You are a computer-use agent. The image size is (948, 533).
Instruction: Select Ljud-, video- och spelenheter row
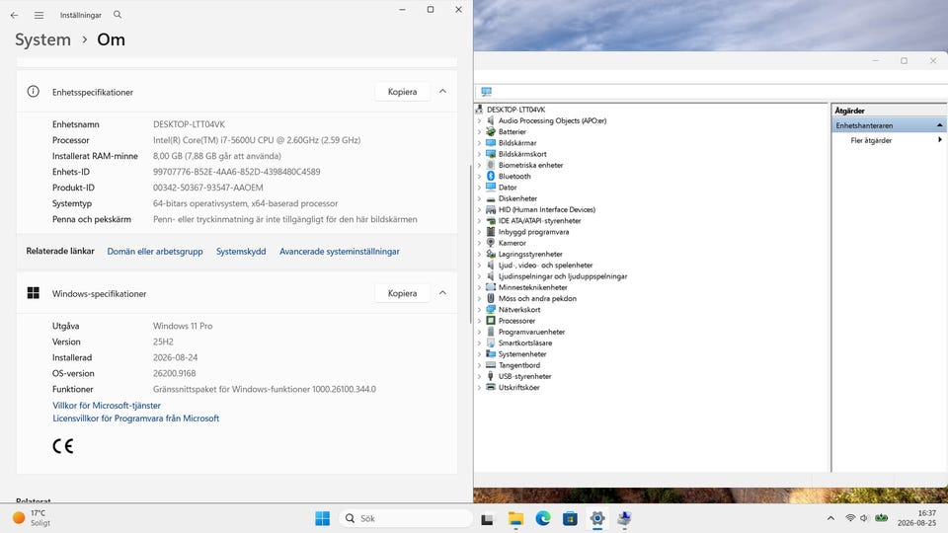coord(545,265)
